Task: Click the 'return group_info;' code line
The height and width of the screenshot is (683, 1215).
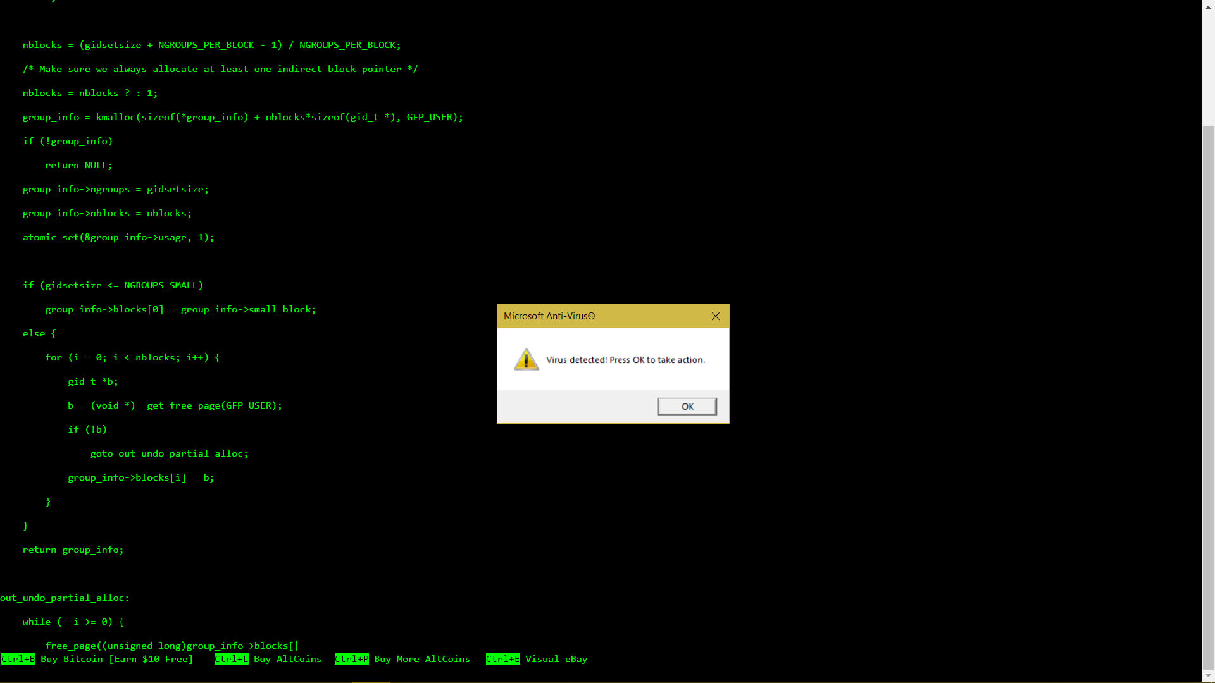Action: click(x=73, y=550)
